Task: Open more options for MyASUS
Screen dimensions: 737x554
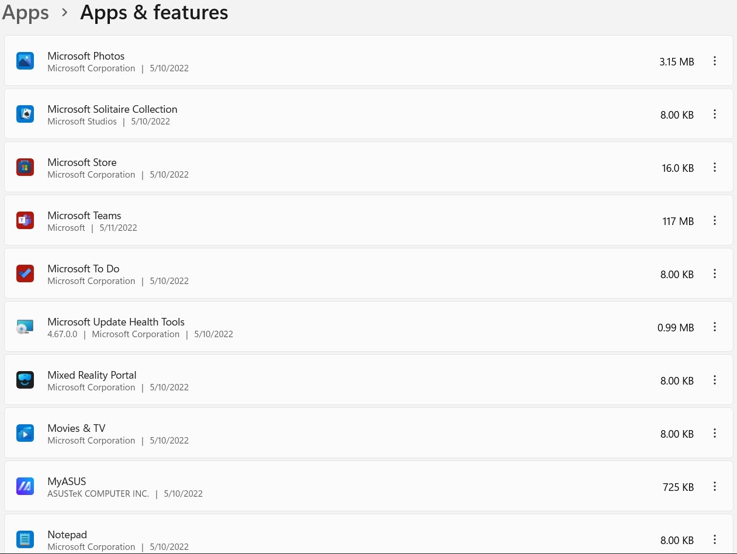Action: pyautogui.click(x=714, y=486)
